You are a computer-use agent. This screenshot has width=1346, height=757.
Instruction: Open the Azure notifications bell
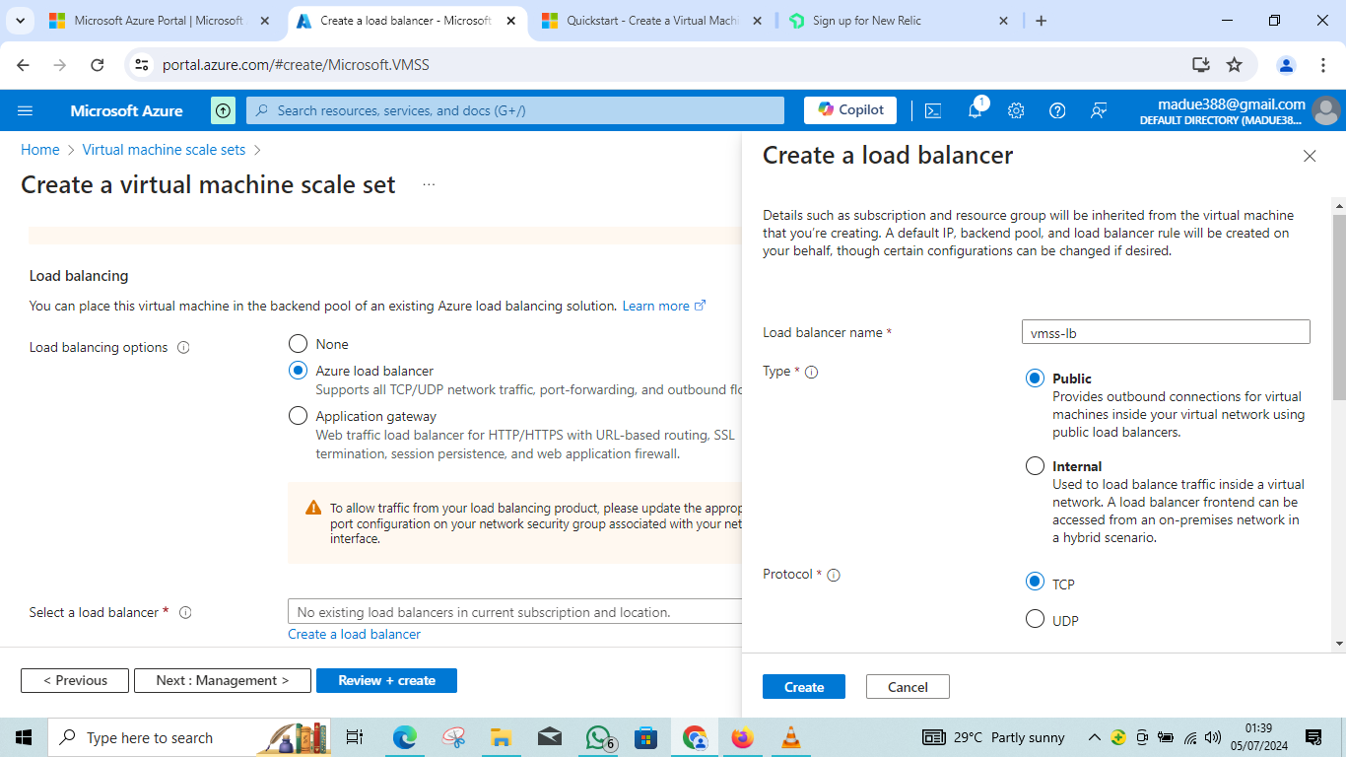975,110
